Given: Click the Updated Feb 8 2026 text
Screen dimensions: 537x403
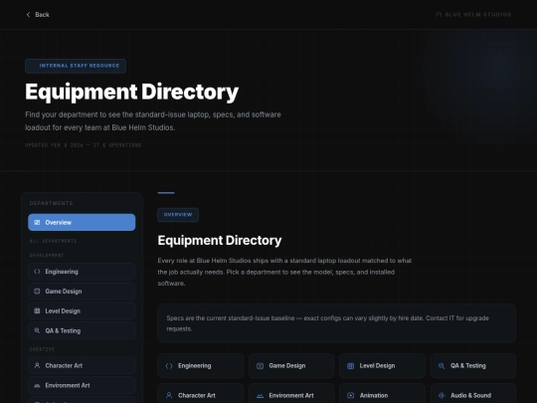Looking at the screenshot, I should (x=84, y=145).
